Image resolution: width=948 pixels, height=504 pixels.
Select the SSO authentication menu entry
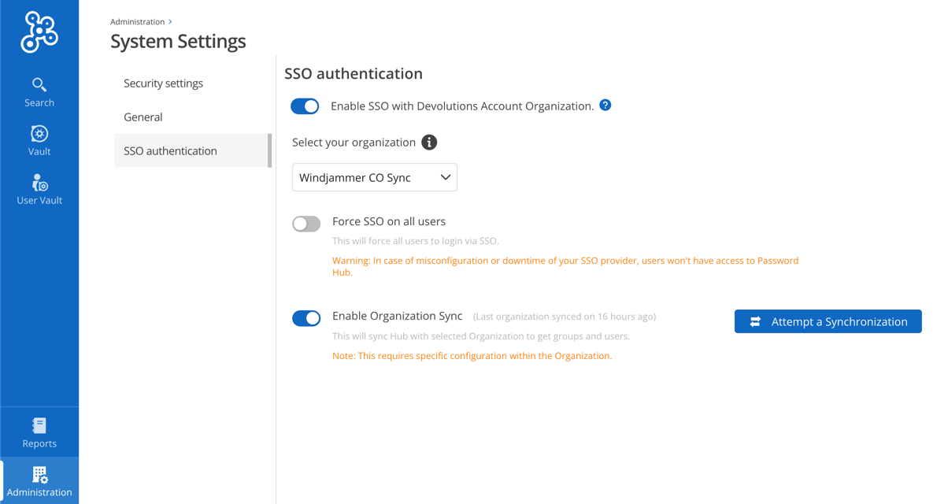(x=169, y=150)
